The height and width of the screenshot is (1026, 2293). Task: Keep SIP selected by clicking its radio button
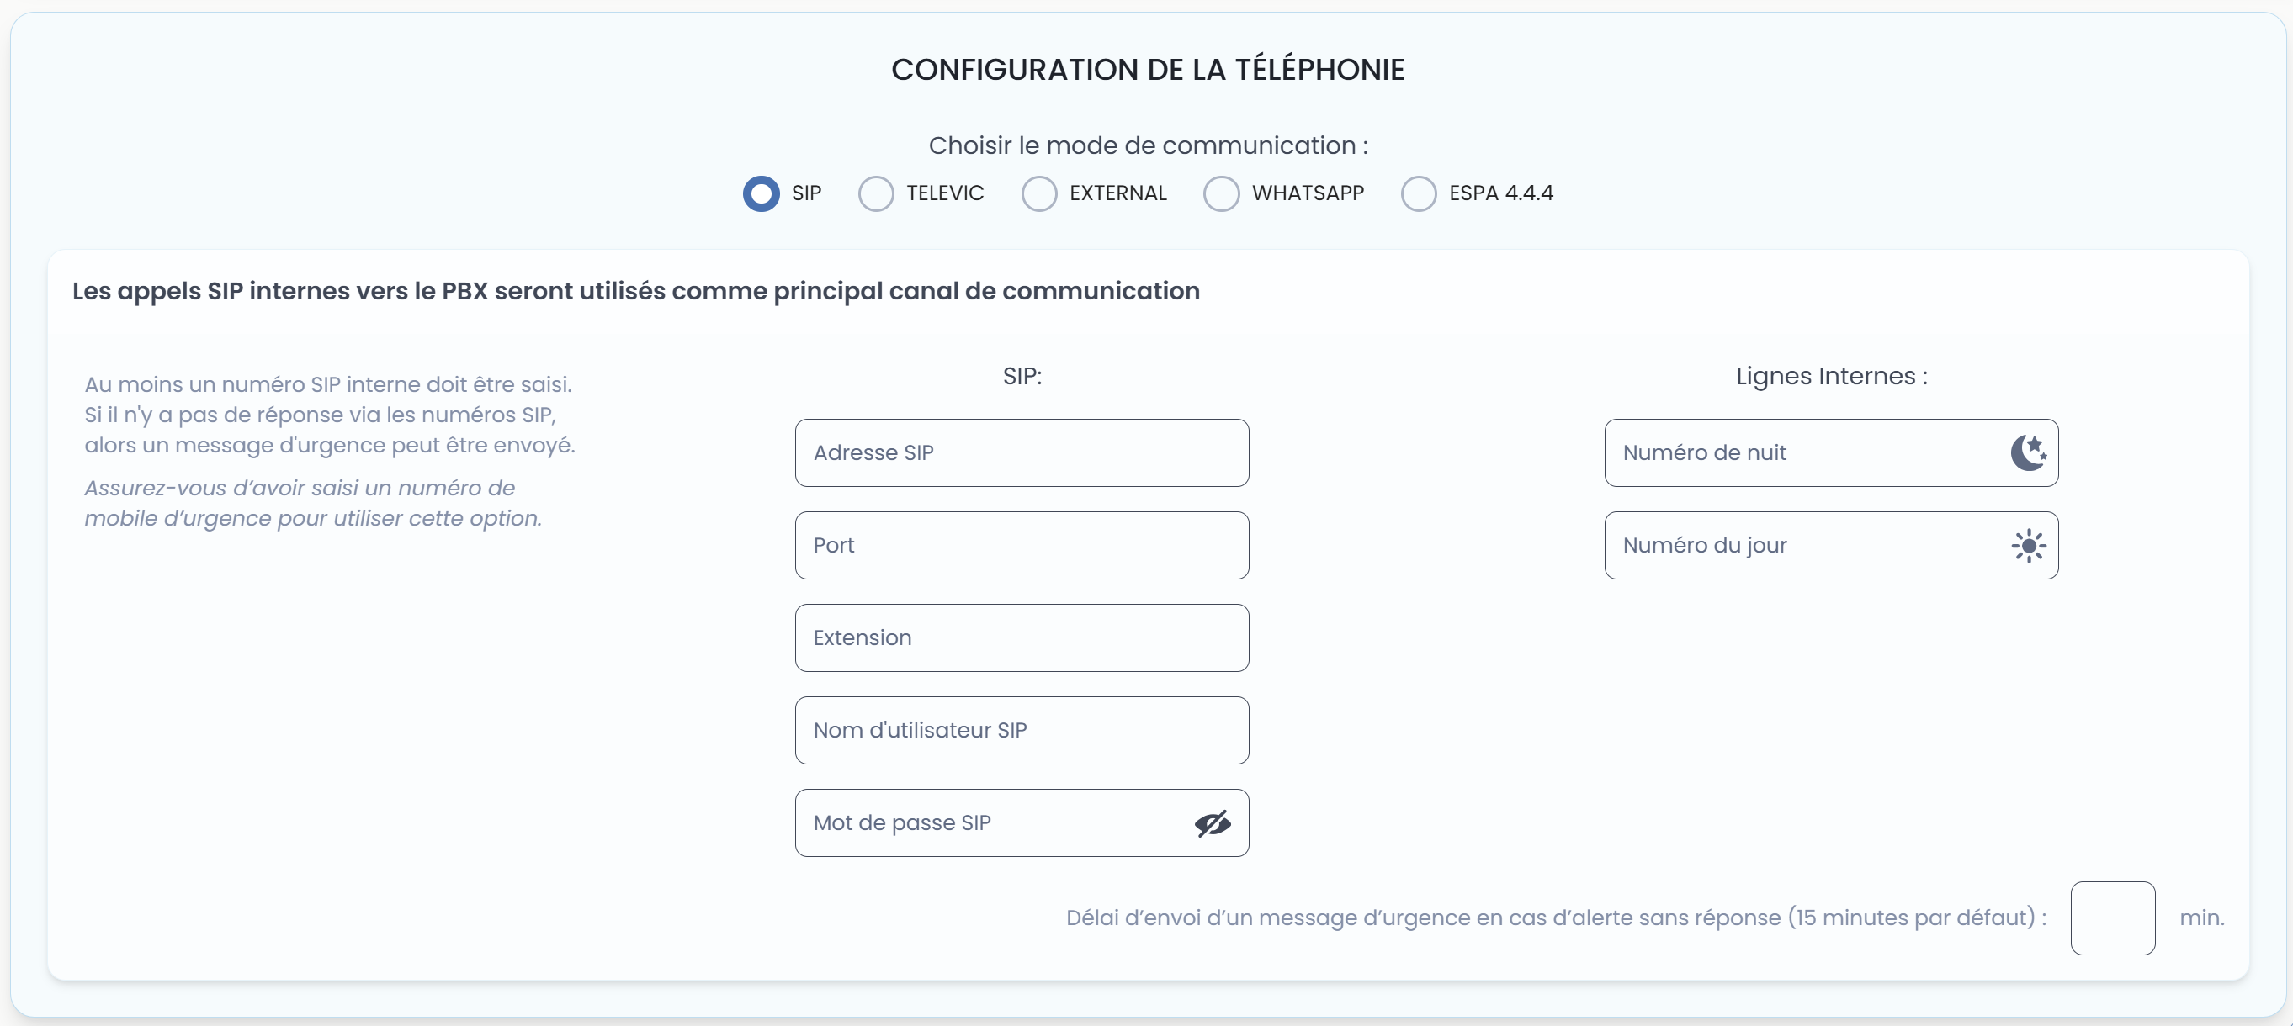[x=760, y=193]
